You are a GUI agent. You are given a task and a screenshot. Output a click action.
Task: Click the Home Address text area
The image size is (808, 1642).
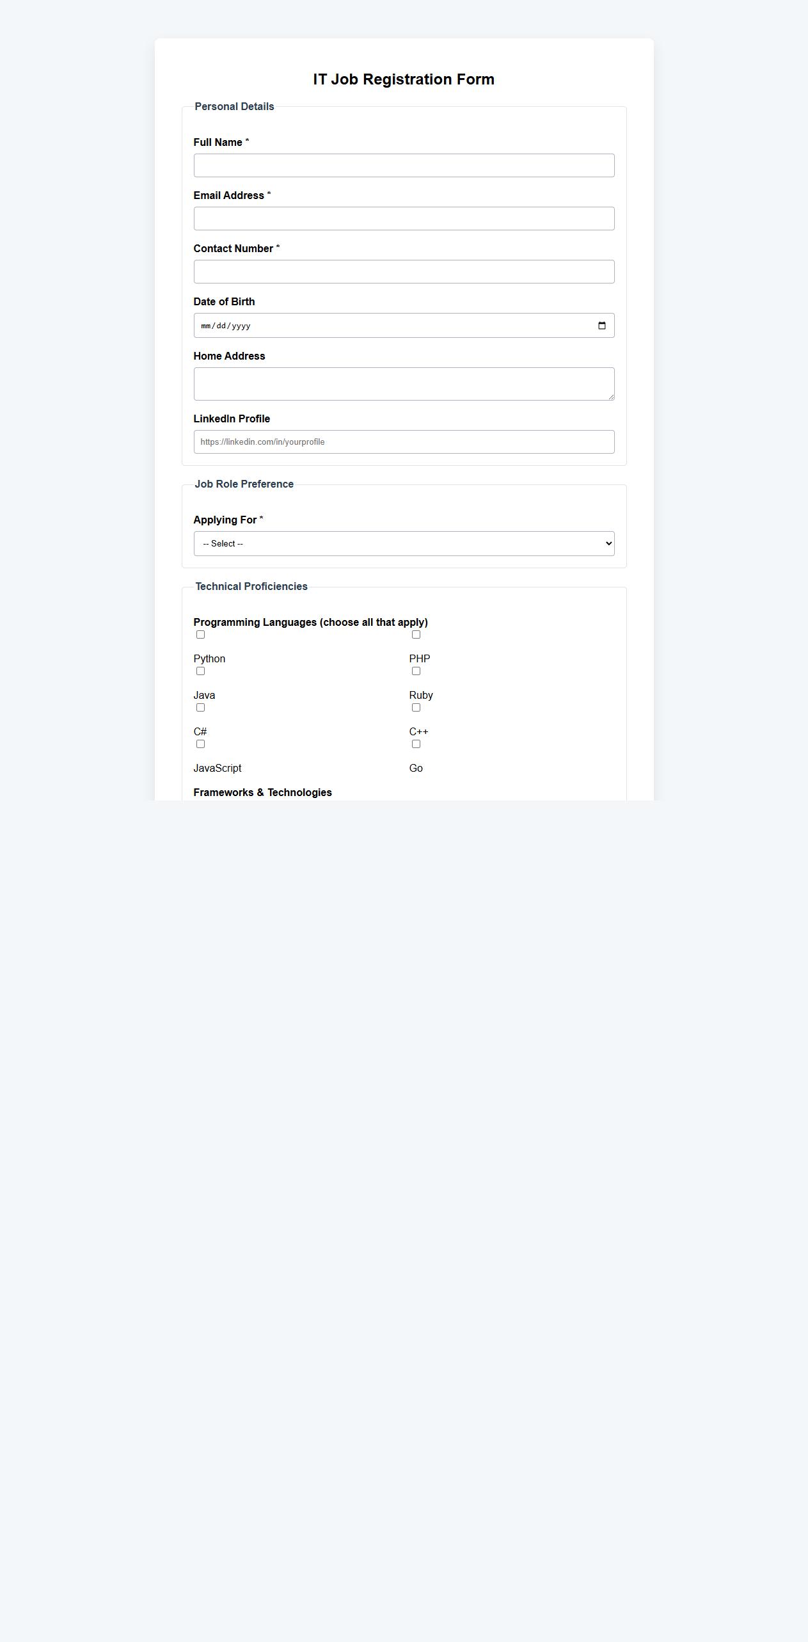point(404,383)
